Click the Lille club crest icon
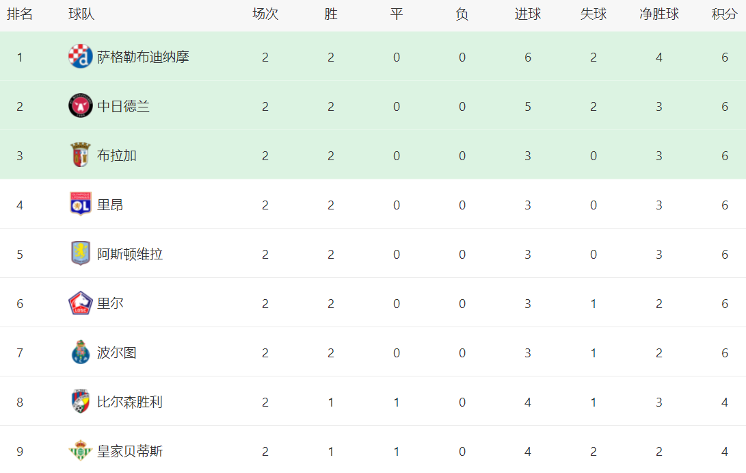The width and height of the screenshot is (746, 473). pos(80,303)
